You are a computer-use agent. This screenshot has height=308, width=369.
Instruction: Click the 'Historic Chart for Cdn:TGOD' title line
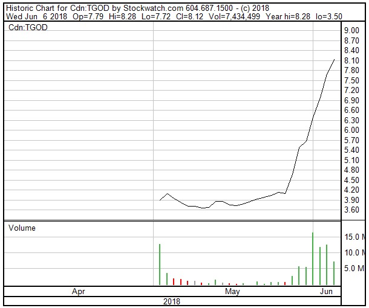137,8
